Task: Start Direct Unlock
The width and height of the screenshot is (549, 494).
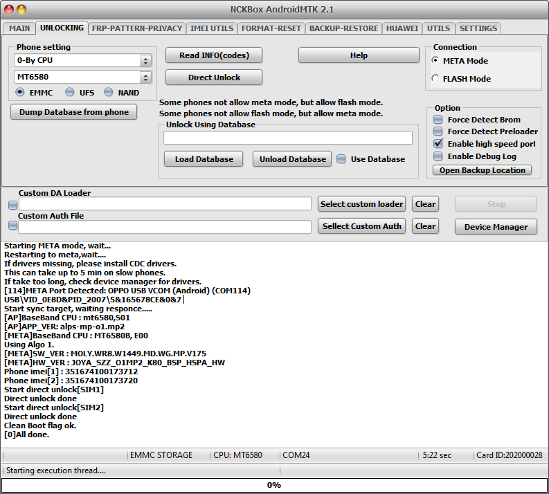Action: 214,77
